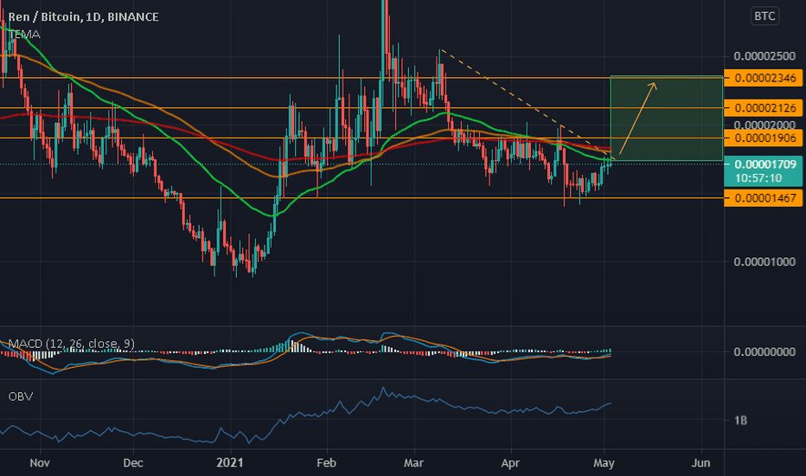Click the Mar date on time axis
The width and height of the screenshot is (806, 476).
pos(413,463)
